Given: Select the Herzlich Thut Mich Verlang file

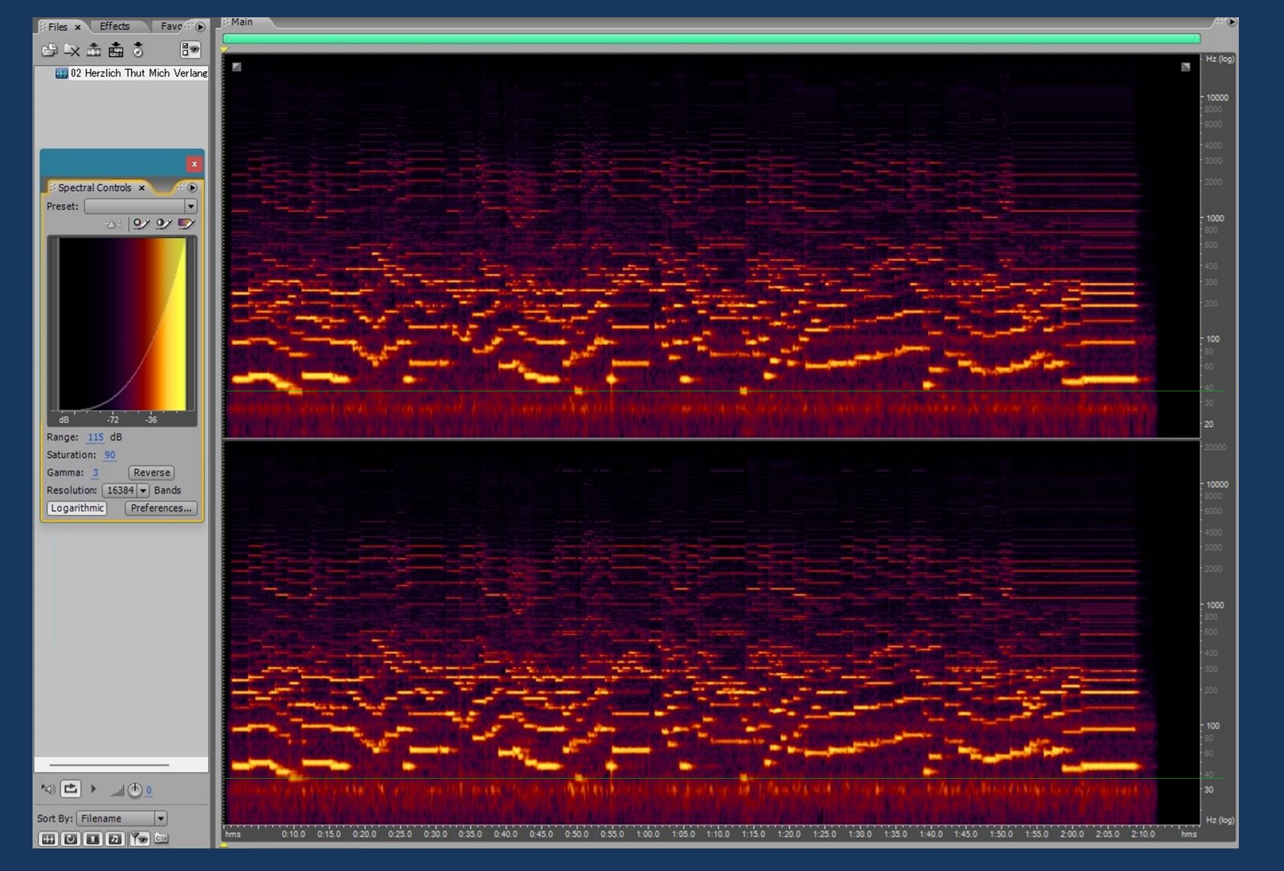Looking at the screenshot, I should tap(132, 73).
